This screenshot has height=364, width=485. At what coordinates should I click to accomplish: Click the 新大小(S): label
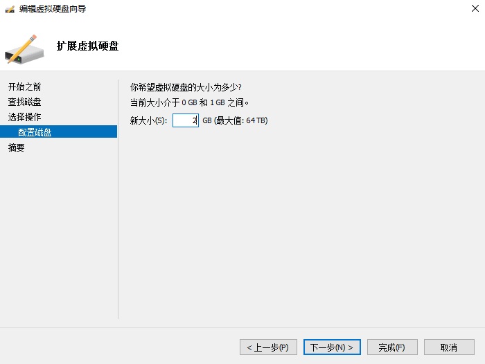click(148, 120)
